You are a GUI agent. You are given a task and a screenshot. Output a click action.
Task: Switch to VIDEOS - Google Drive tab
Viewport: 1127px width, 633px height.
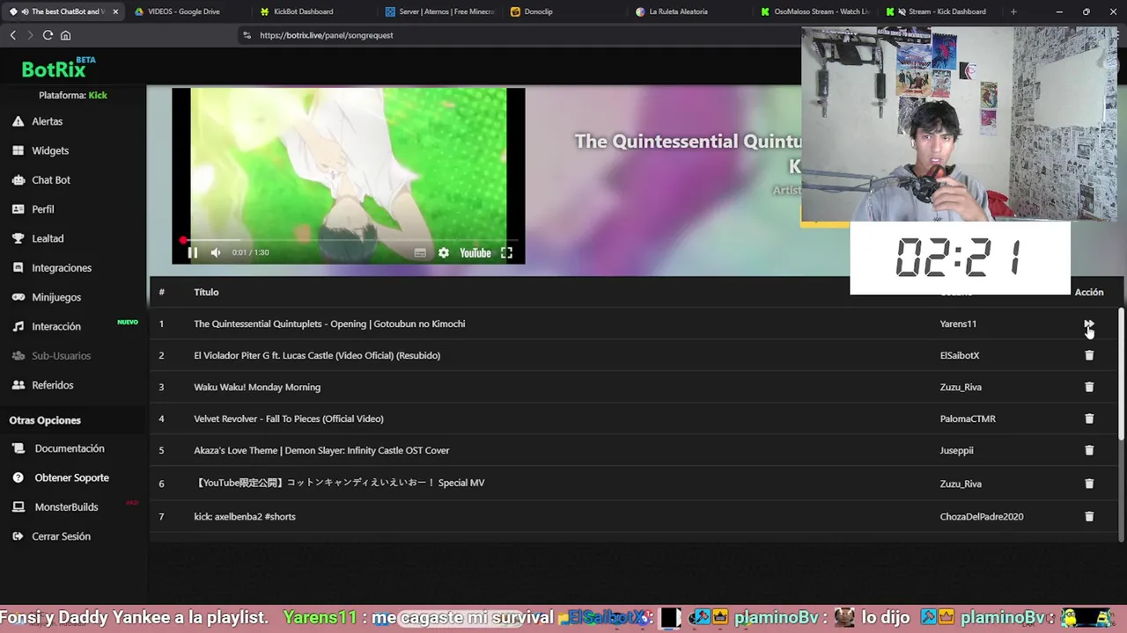[x=183, y=11]
